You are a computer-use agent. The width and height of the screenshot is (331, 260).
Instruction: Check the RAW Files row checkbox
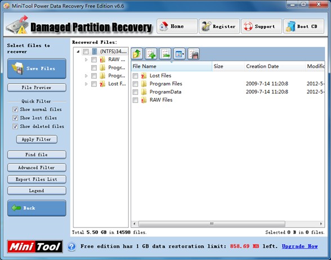point(135,100)
